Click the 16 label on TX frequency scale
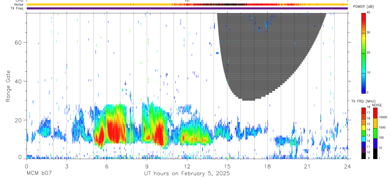This screenshot has width=391, height=180. (368, 118)
